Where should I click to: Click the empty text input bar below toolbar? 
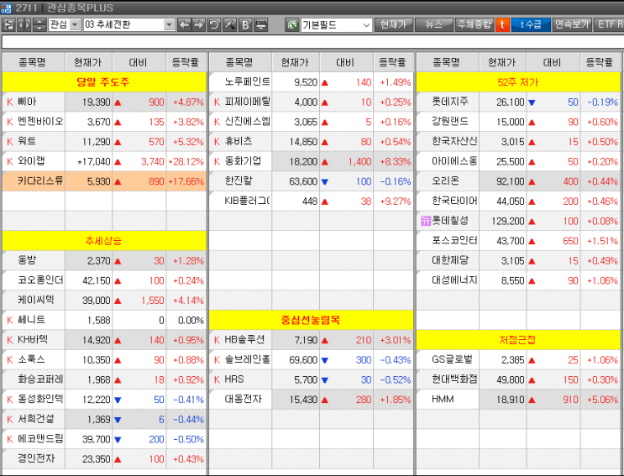[x=312, y=42]
